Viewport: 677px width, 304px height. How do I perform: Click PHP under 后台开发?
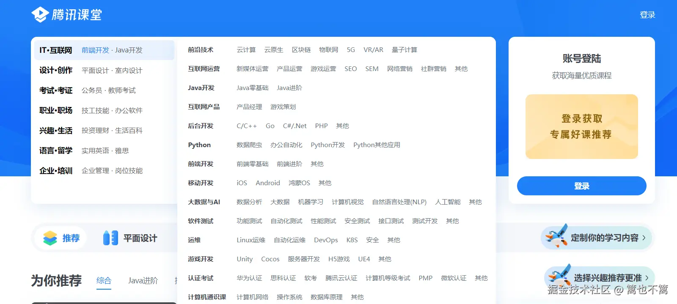(x=321, y=126)
